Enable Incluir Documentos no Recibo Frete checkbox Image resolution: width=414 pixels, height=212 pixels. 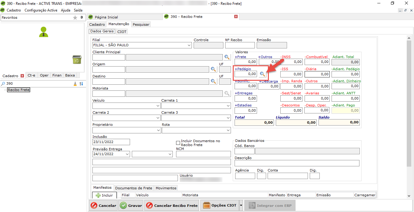[x=178, y=143]
